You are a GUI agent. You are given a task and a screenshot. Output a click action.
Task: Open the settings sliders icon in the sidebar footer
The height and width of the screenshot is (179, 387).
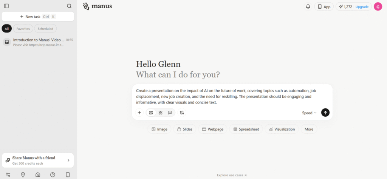coord(8,174)
